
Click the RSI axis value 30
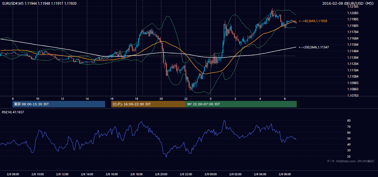[349, 150]
